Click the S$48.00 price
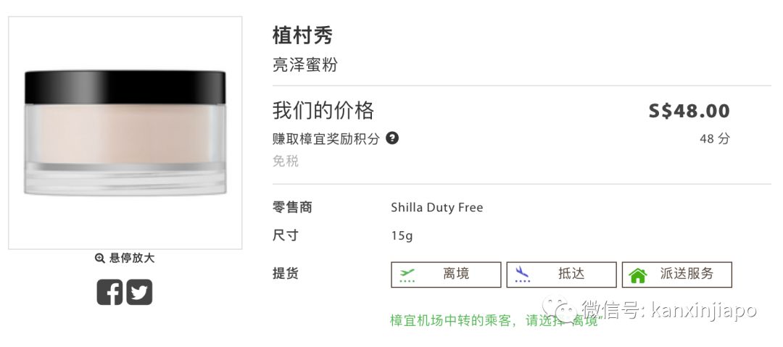Screen dimensions: 783x347 [689, 111]
